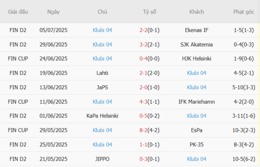Click Klubi 04 in the Lahti match row
Image resolution: width=260 pixels, height=167 pixels.
click(x=196, y=73)
